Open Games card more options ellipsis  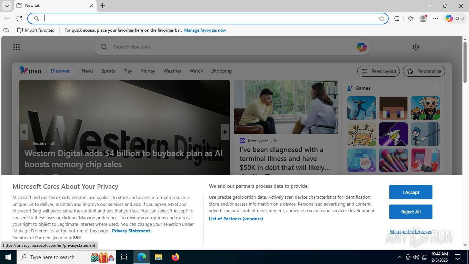(435, 88)
